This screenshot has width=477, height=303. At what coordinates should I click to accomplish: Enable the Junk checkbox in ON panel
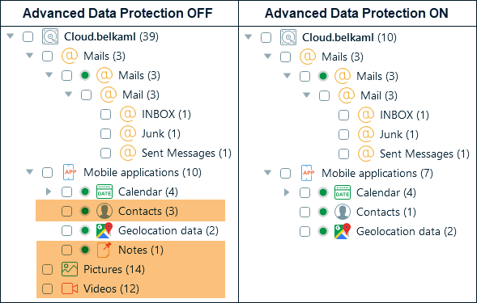343,134
